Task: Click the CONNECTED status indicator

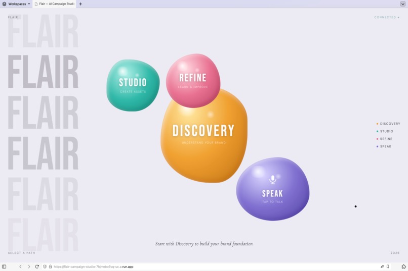Action: pyautogui.click(x=387, y=17)
